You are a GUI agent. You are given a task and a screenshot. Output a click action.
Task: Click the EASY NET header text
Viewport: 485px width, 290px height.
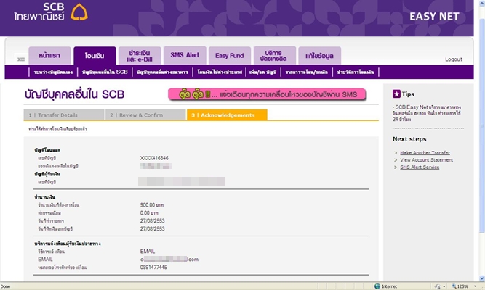click(434, 17)
